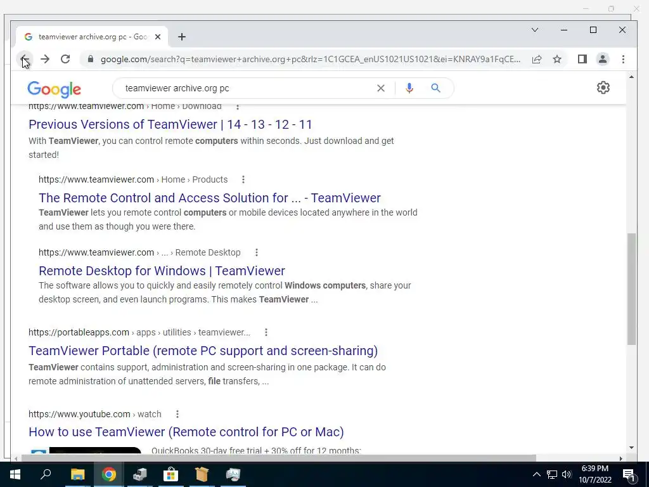Open Chrome's three-dot menu
Screen dimensions: 649x487
624,59
